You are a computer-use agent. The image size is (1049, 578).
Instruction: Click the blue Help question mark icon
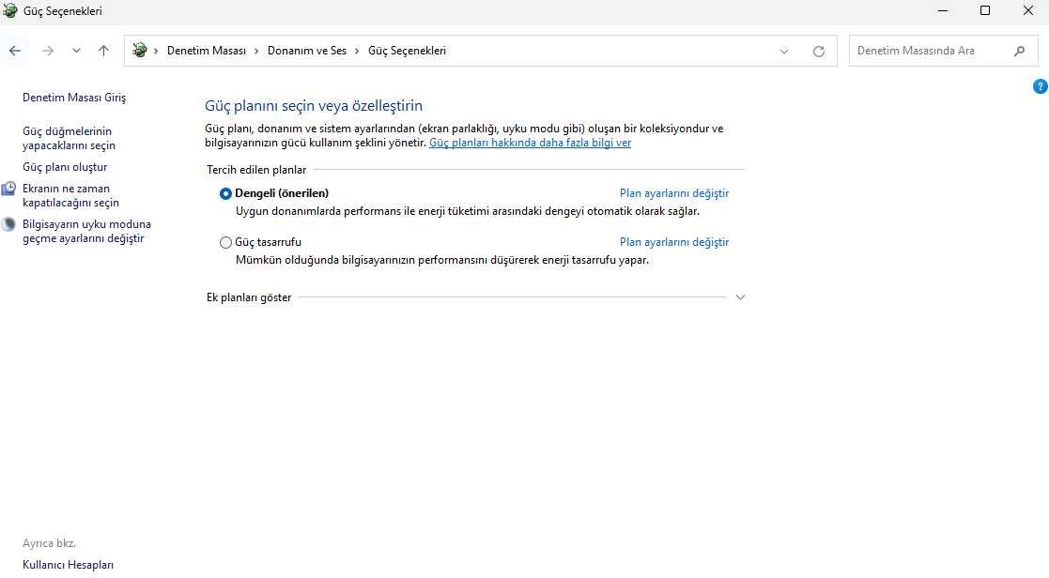click(x=1040, y=85)
